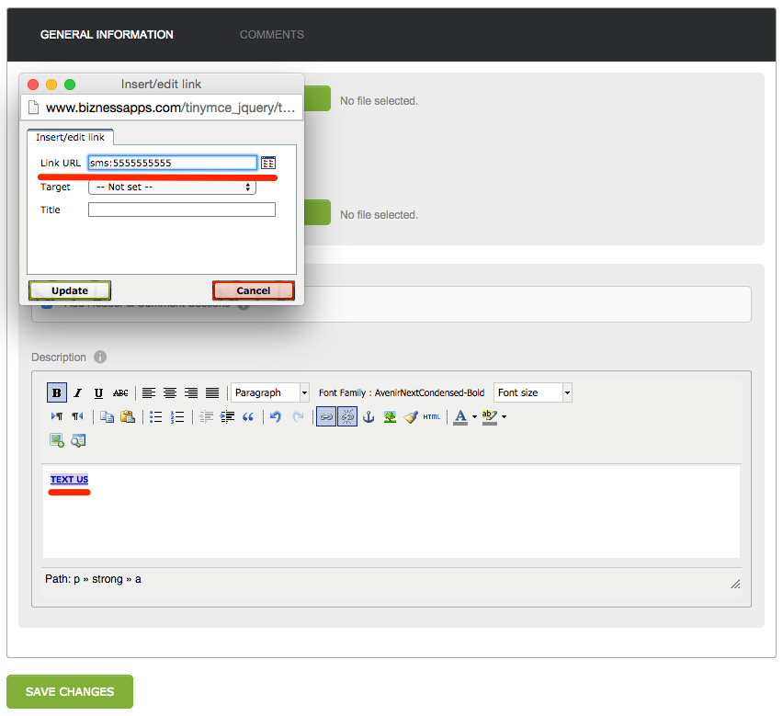This screenshot has height=716, width=783.
Task: Select the General Information tab
Action: click(107, 35)
